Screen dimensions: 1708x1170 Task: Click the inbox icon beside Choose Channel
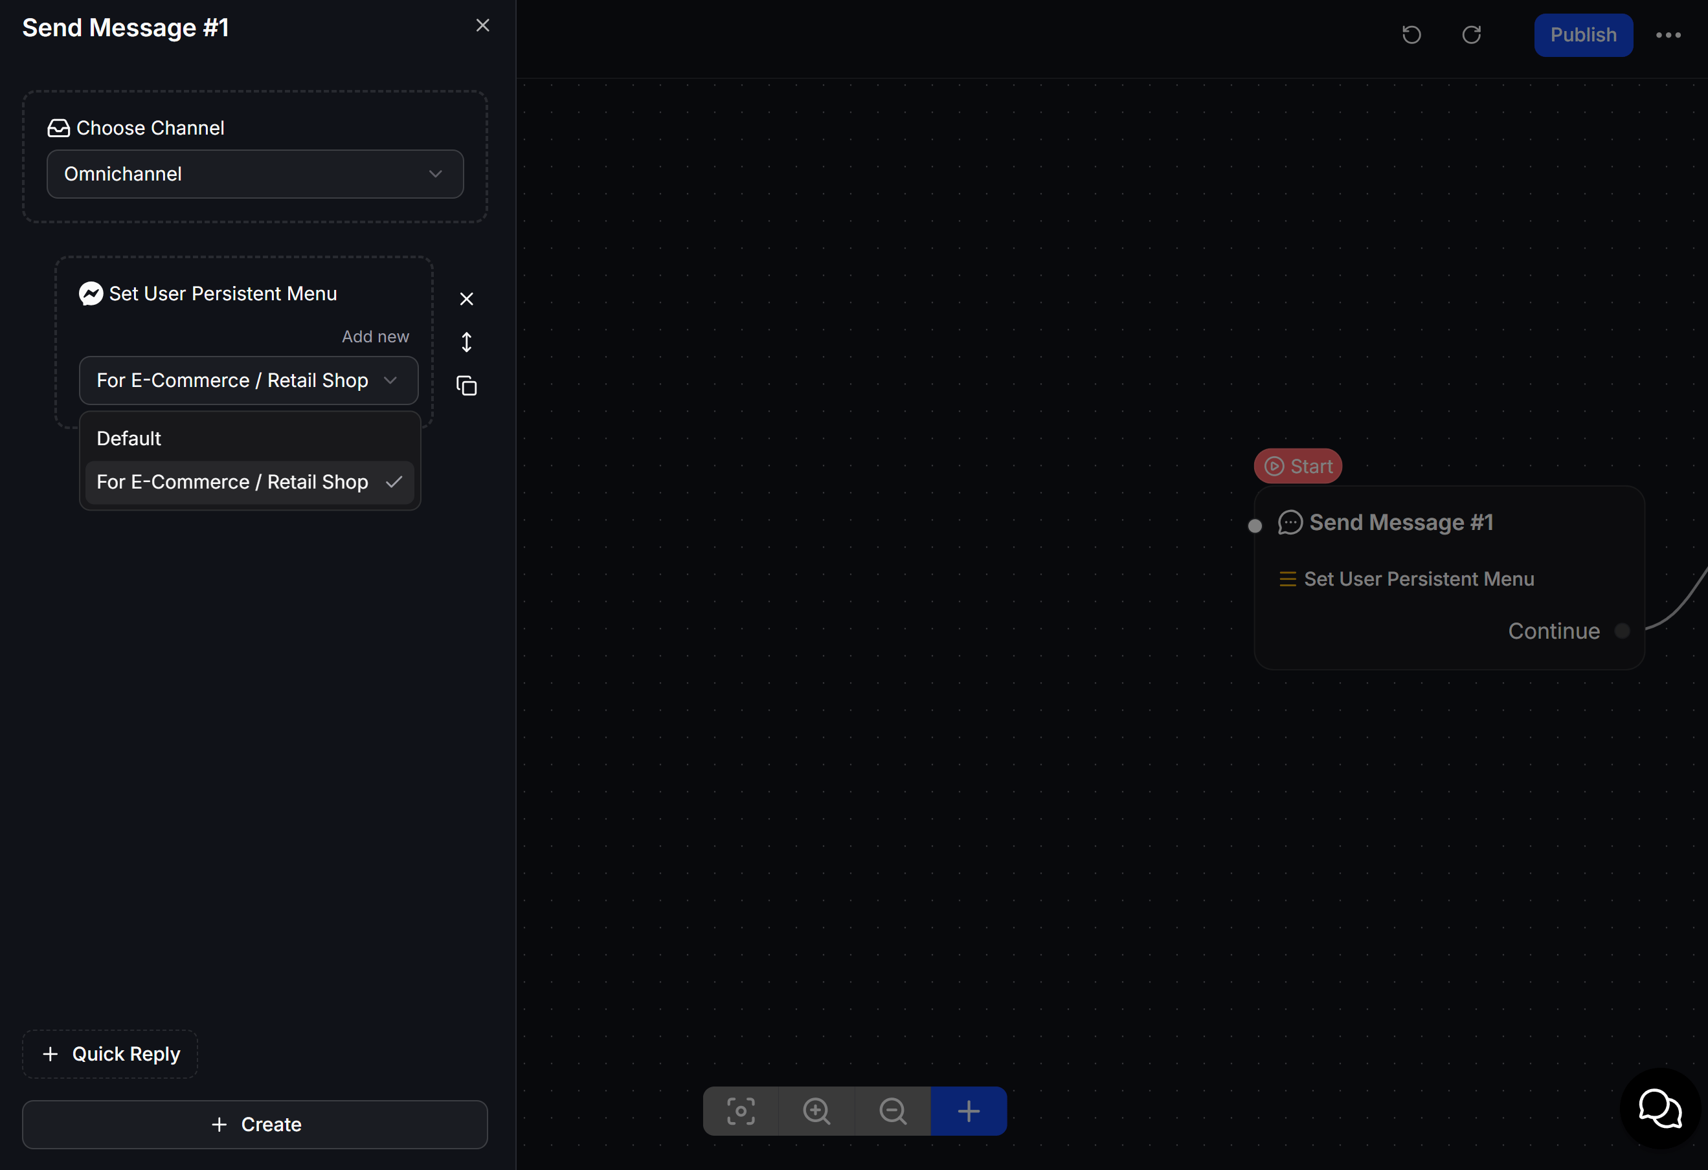[x=59, y=129]
